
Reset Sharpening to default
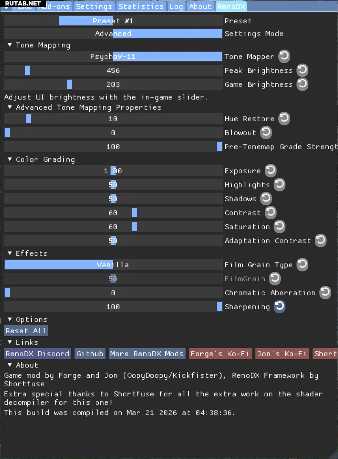pyautogui.click(x=279, y=306)
